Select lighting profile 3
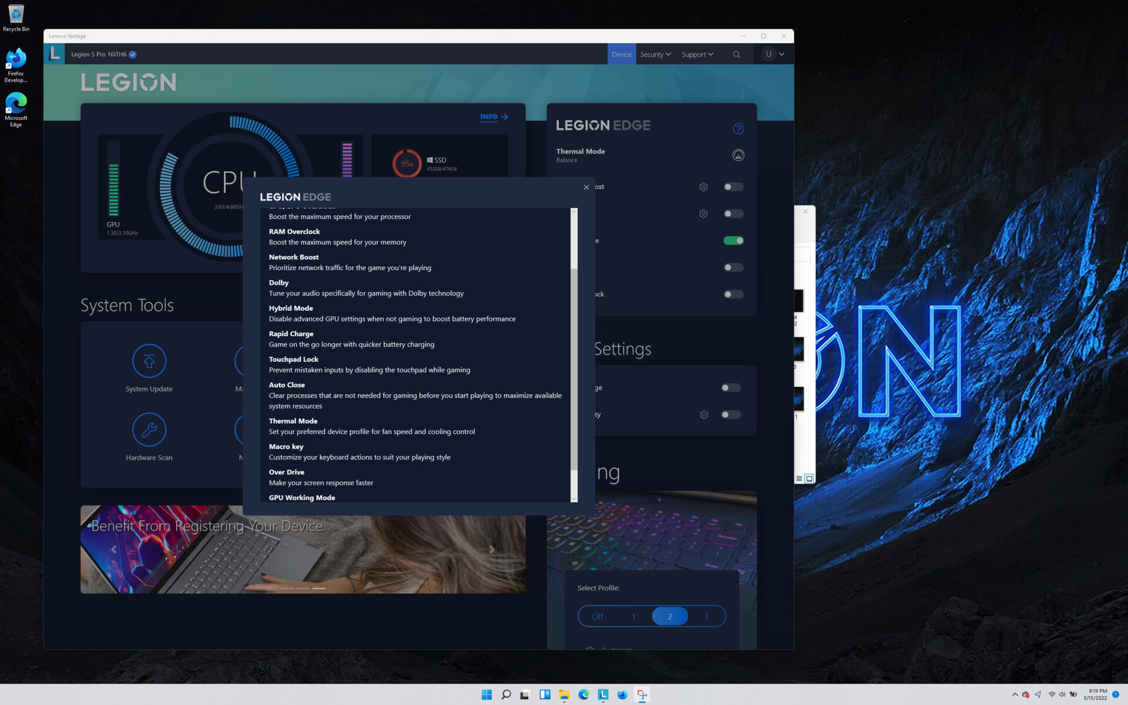The height and width of the screenshot is (705, 1128). 706,616
